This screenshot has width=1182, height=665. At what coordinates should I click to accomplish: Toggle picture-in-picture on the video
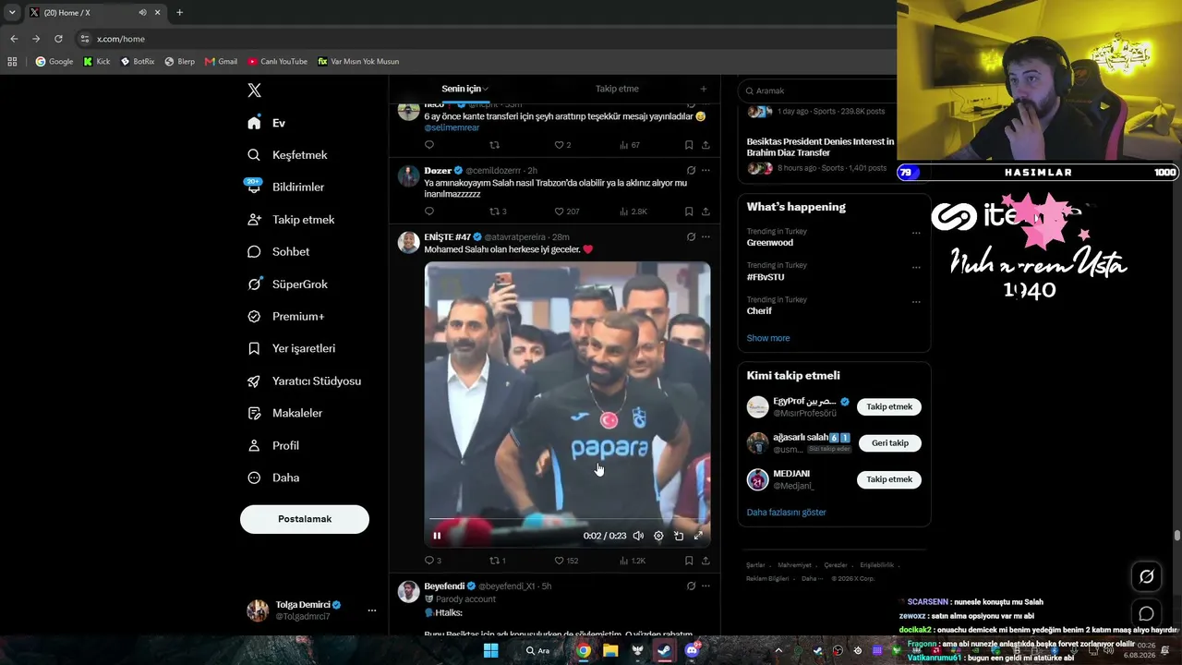(679, 536)
